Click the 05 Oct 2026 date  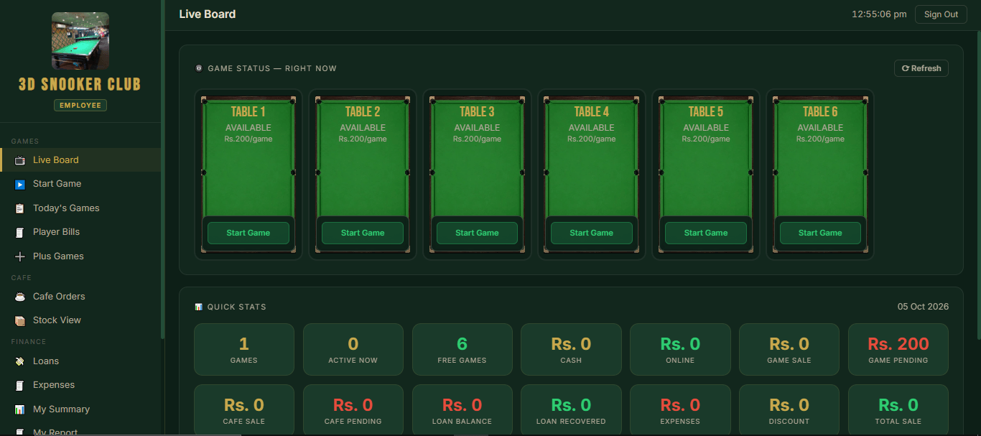click(923, 307)
